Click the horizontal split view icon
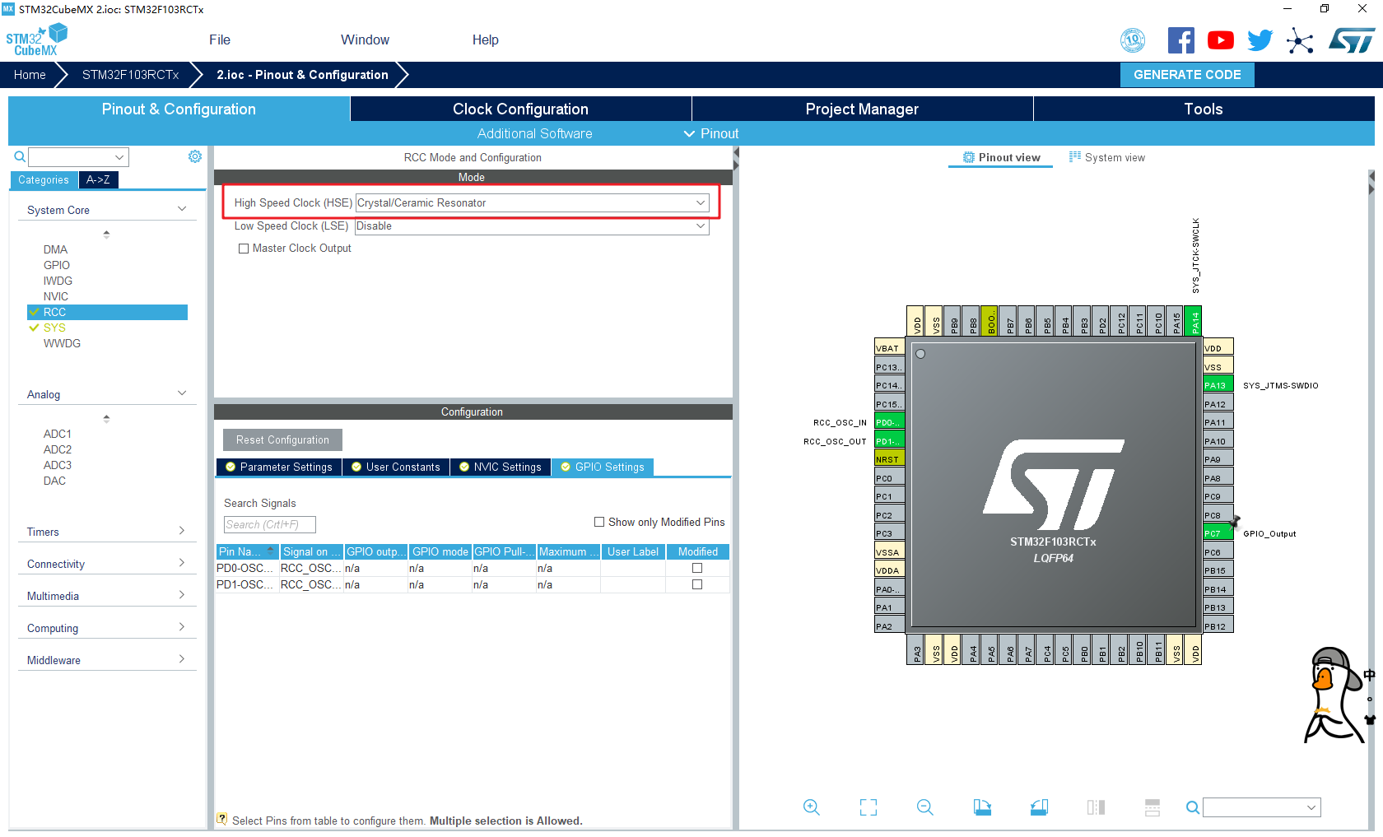Viewport: 1383px width, 837px height. click(1152, 807)
